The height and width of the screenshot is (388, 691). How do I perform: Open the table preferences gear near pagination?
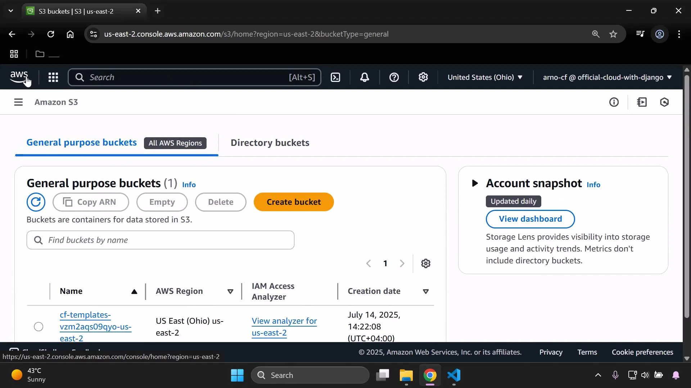coord(426,263)
